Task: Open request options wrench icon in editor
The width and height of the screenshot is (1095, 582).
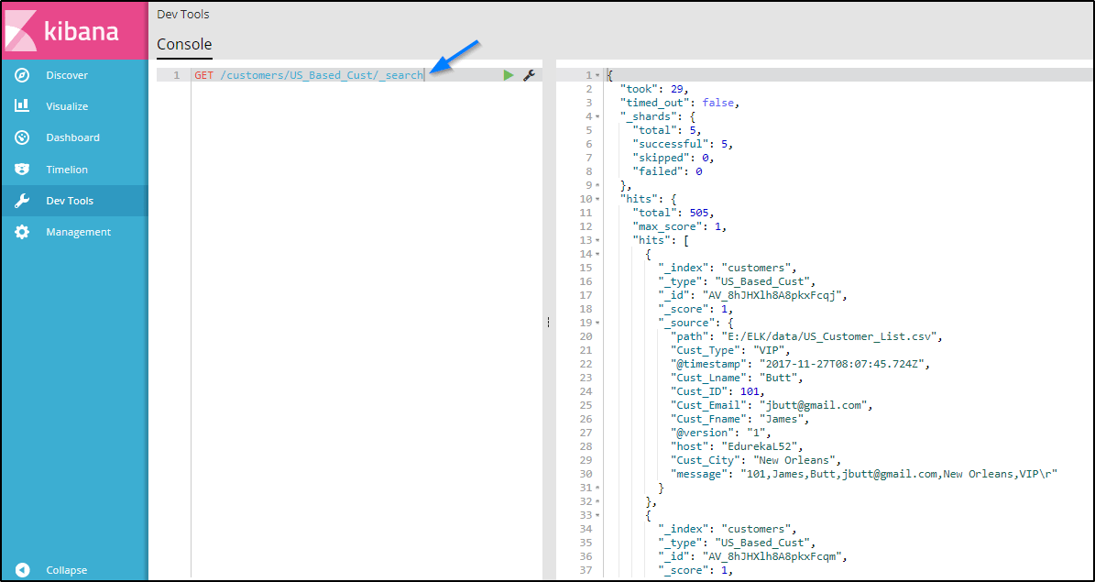Action: pos(529,75)
